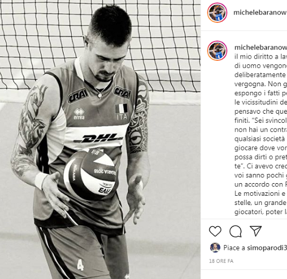Select the 'vergogna. Non' caption line
Image resolution: width=287 pixels, height=279 pixels.
coord(261,84)
